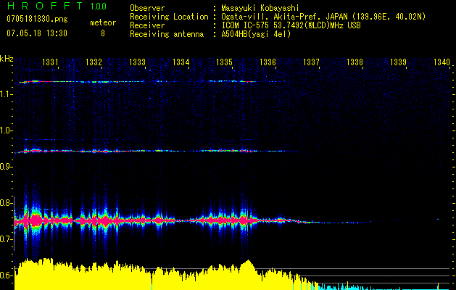Click the Receiving Location label
The image size is (456, 290).
tap(169, 17)
